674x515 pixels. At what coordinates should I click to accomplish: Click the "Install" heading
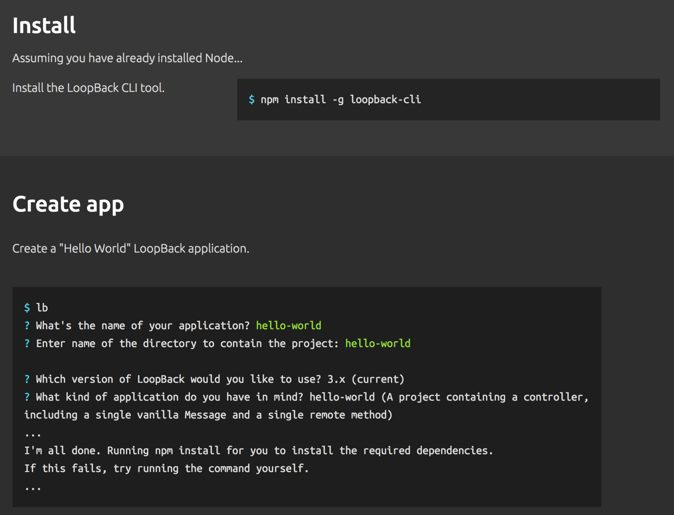click(x=44, y=26)
